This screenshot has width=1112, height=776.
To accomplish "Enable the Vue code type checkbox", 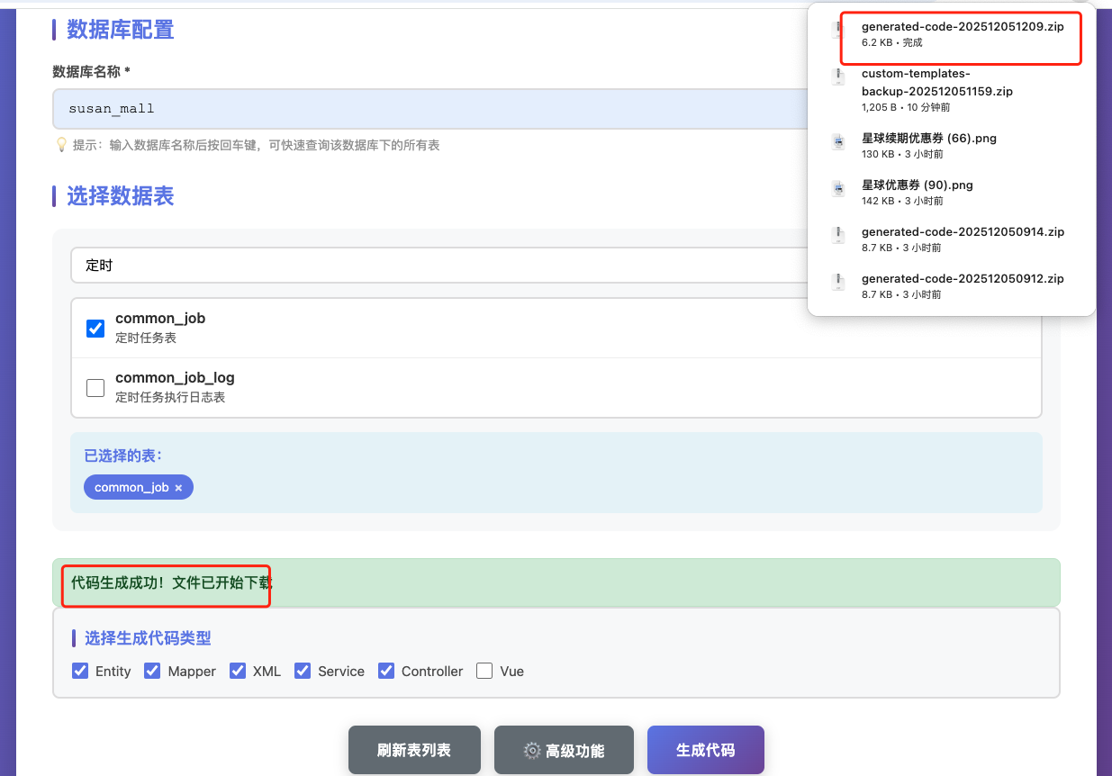I will (x=484, y=671).
